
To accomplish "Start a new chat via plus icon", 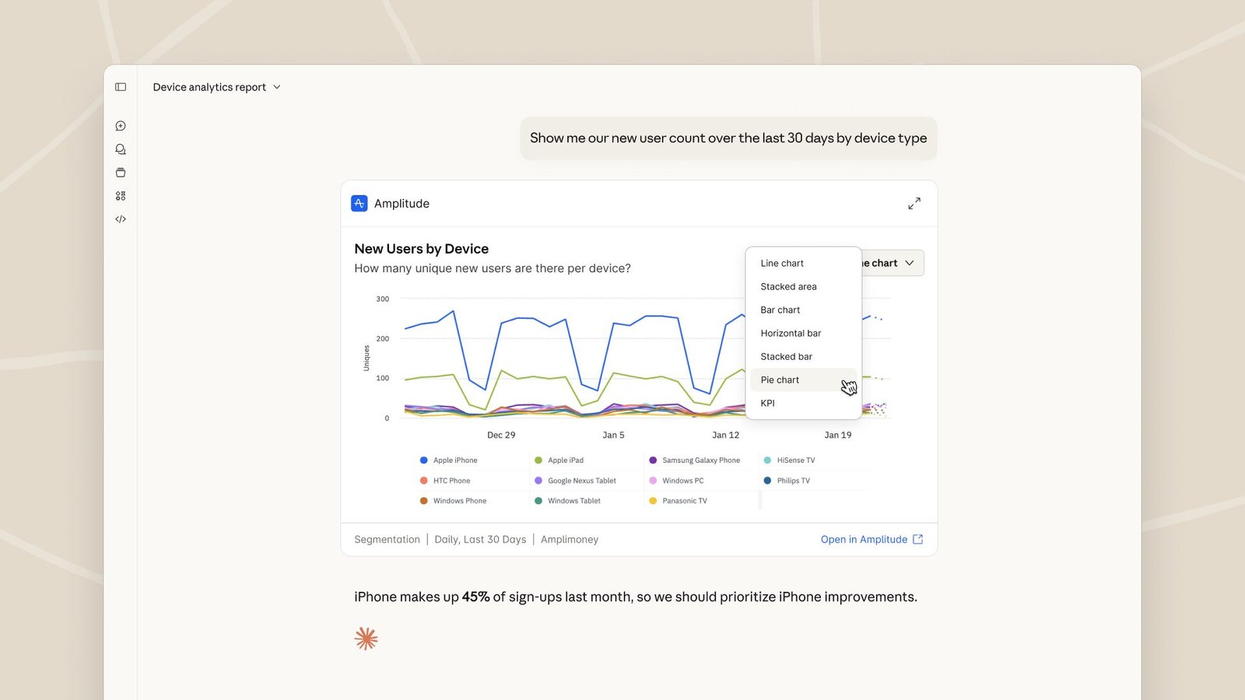I will [121, 126].
